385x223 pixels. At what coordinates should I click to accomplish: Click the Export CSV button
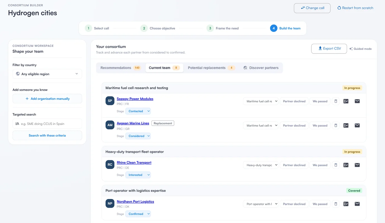329,49
